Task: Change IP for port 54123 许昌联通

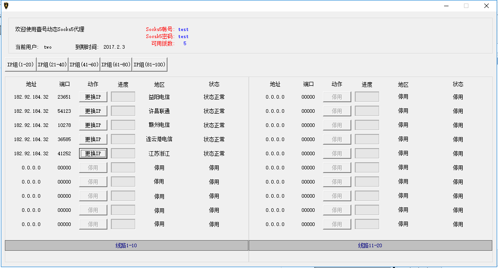Action: pos(93,111)
